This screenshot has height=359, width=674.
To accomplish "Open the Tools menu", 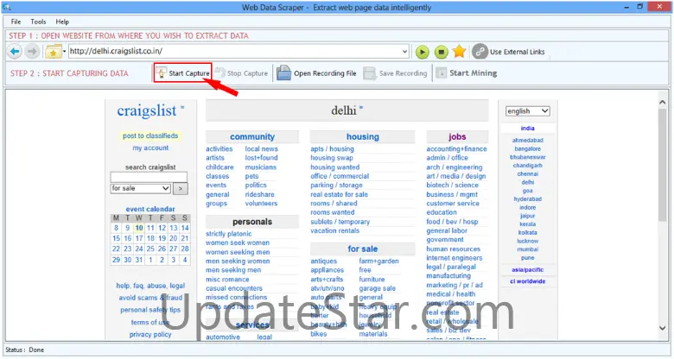I will (38, 22).
